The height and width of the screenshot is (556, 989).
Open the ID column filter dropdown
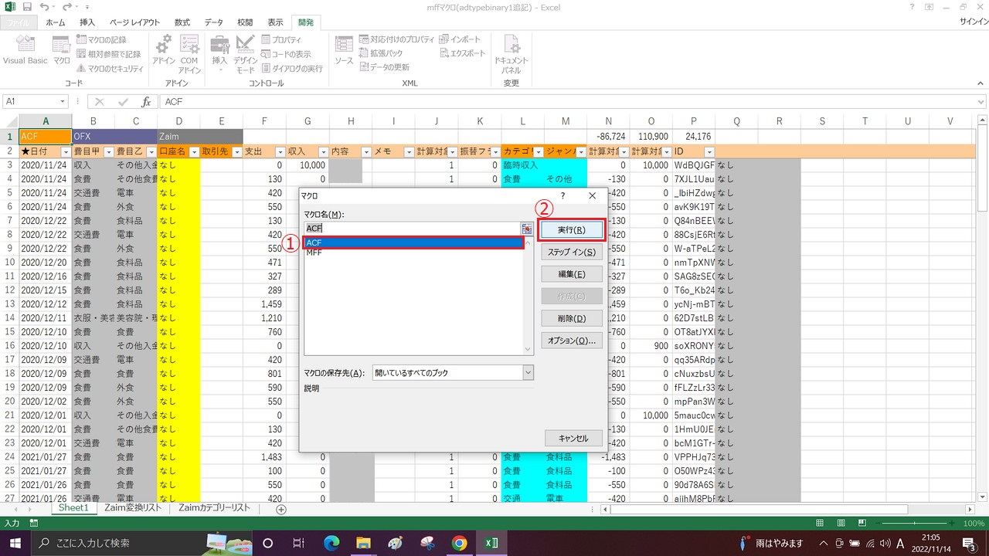[x=709, y=152]
